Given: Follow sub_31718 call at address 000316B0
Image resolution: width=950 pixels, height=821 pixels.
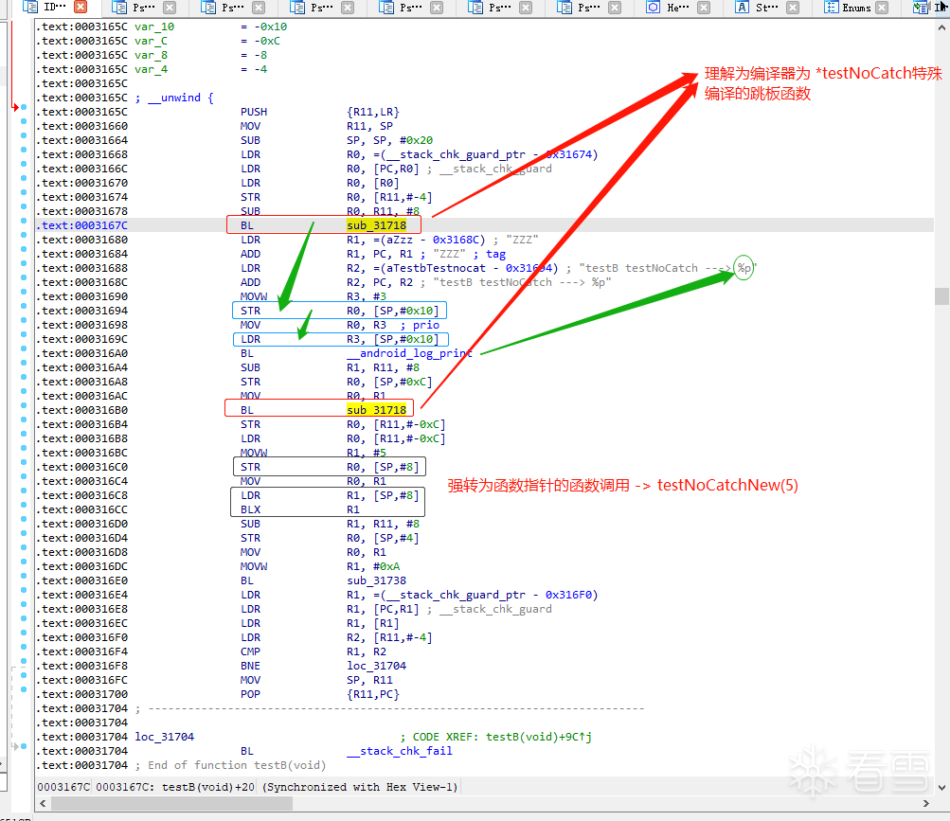Looking at the screenshot, I should [376, 410].
